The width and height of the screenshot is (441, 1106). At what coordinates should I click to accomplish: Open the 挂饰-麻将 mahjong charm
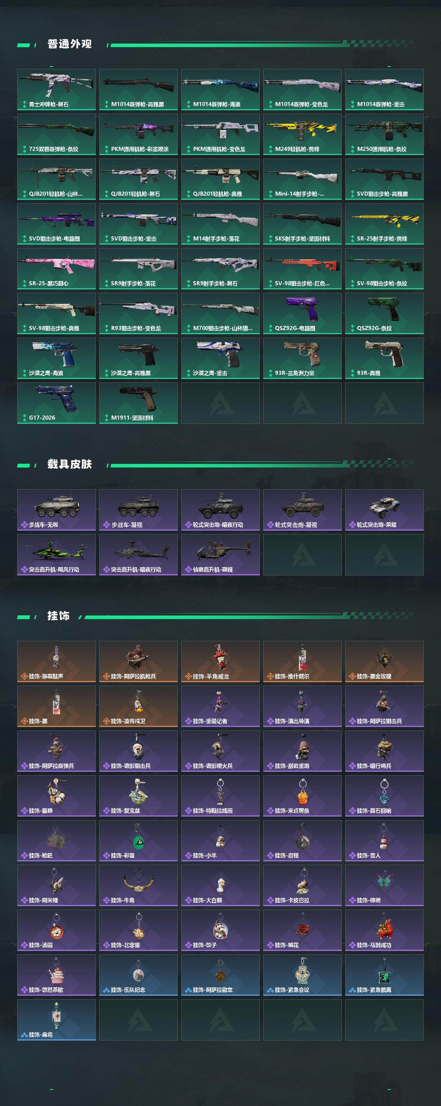(56, 1020)
